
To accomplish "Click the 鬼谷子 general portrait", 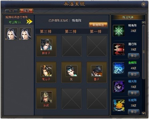I will [46, 71].
